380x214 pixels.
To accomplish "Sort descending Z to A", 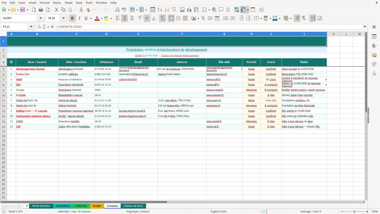I will 167,10.
